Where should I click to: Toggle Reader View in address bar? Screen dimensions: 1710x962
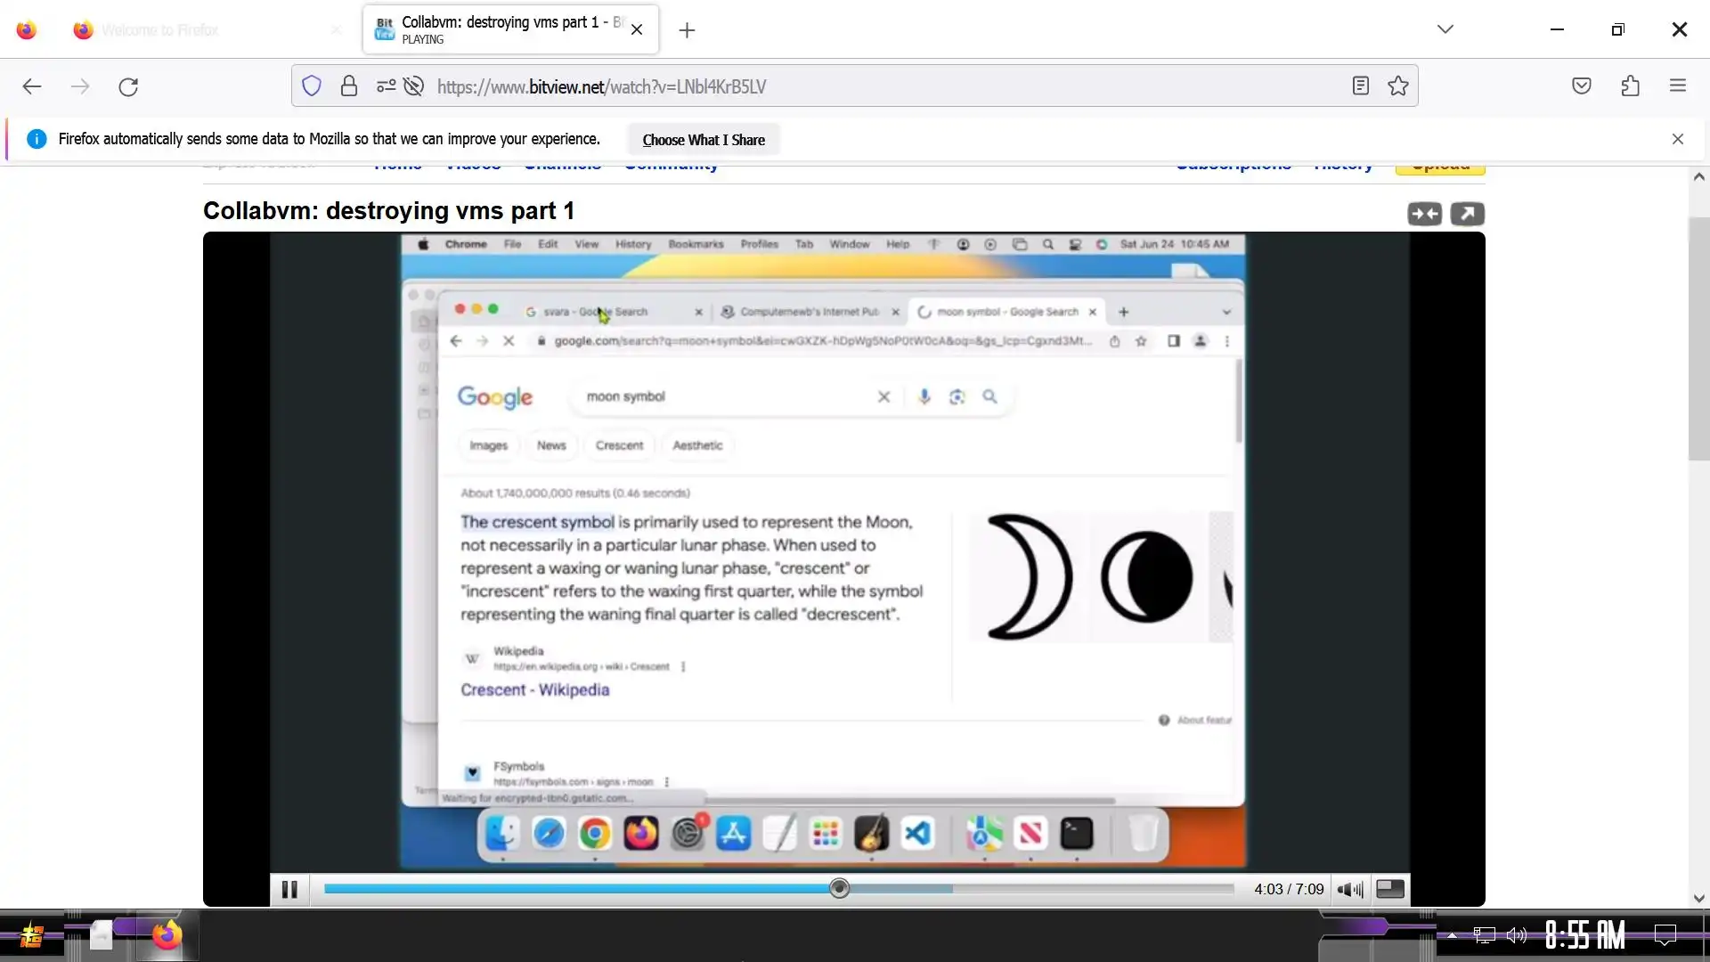(x=1360, y=86)
